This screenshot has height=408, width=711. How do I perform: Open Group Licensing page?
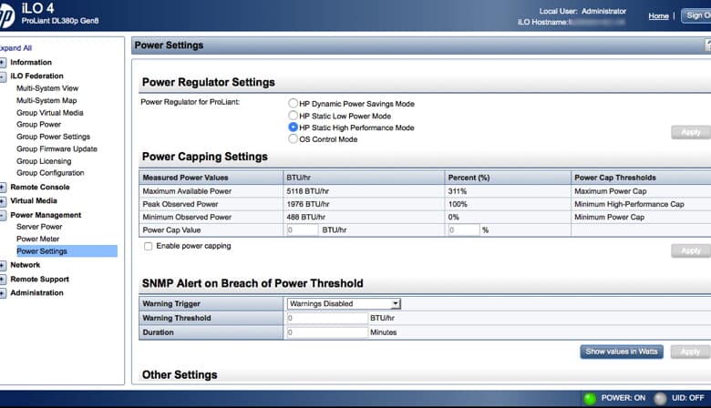[x=44, y=161]
